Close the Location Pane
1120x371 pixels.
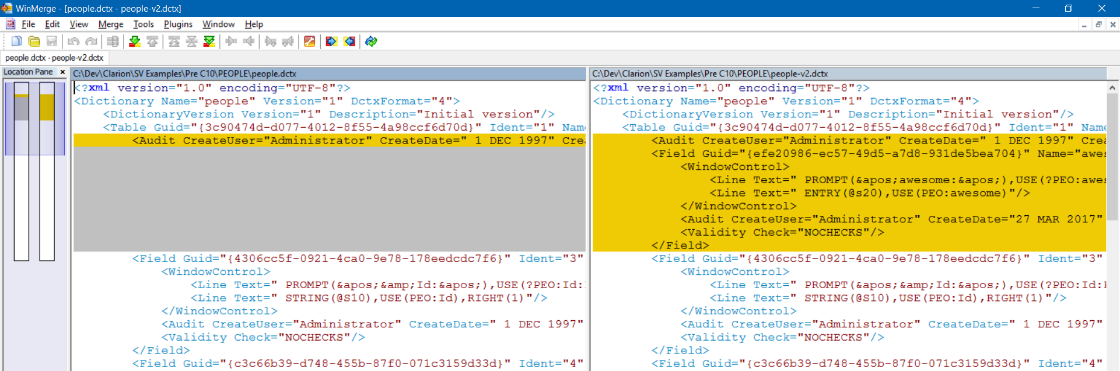point(62,72)
